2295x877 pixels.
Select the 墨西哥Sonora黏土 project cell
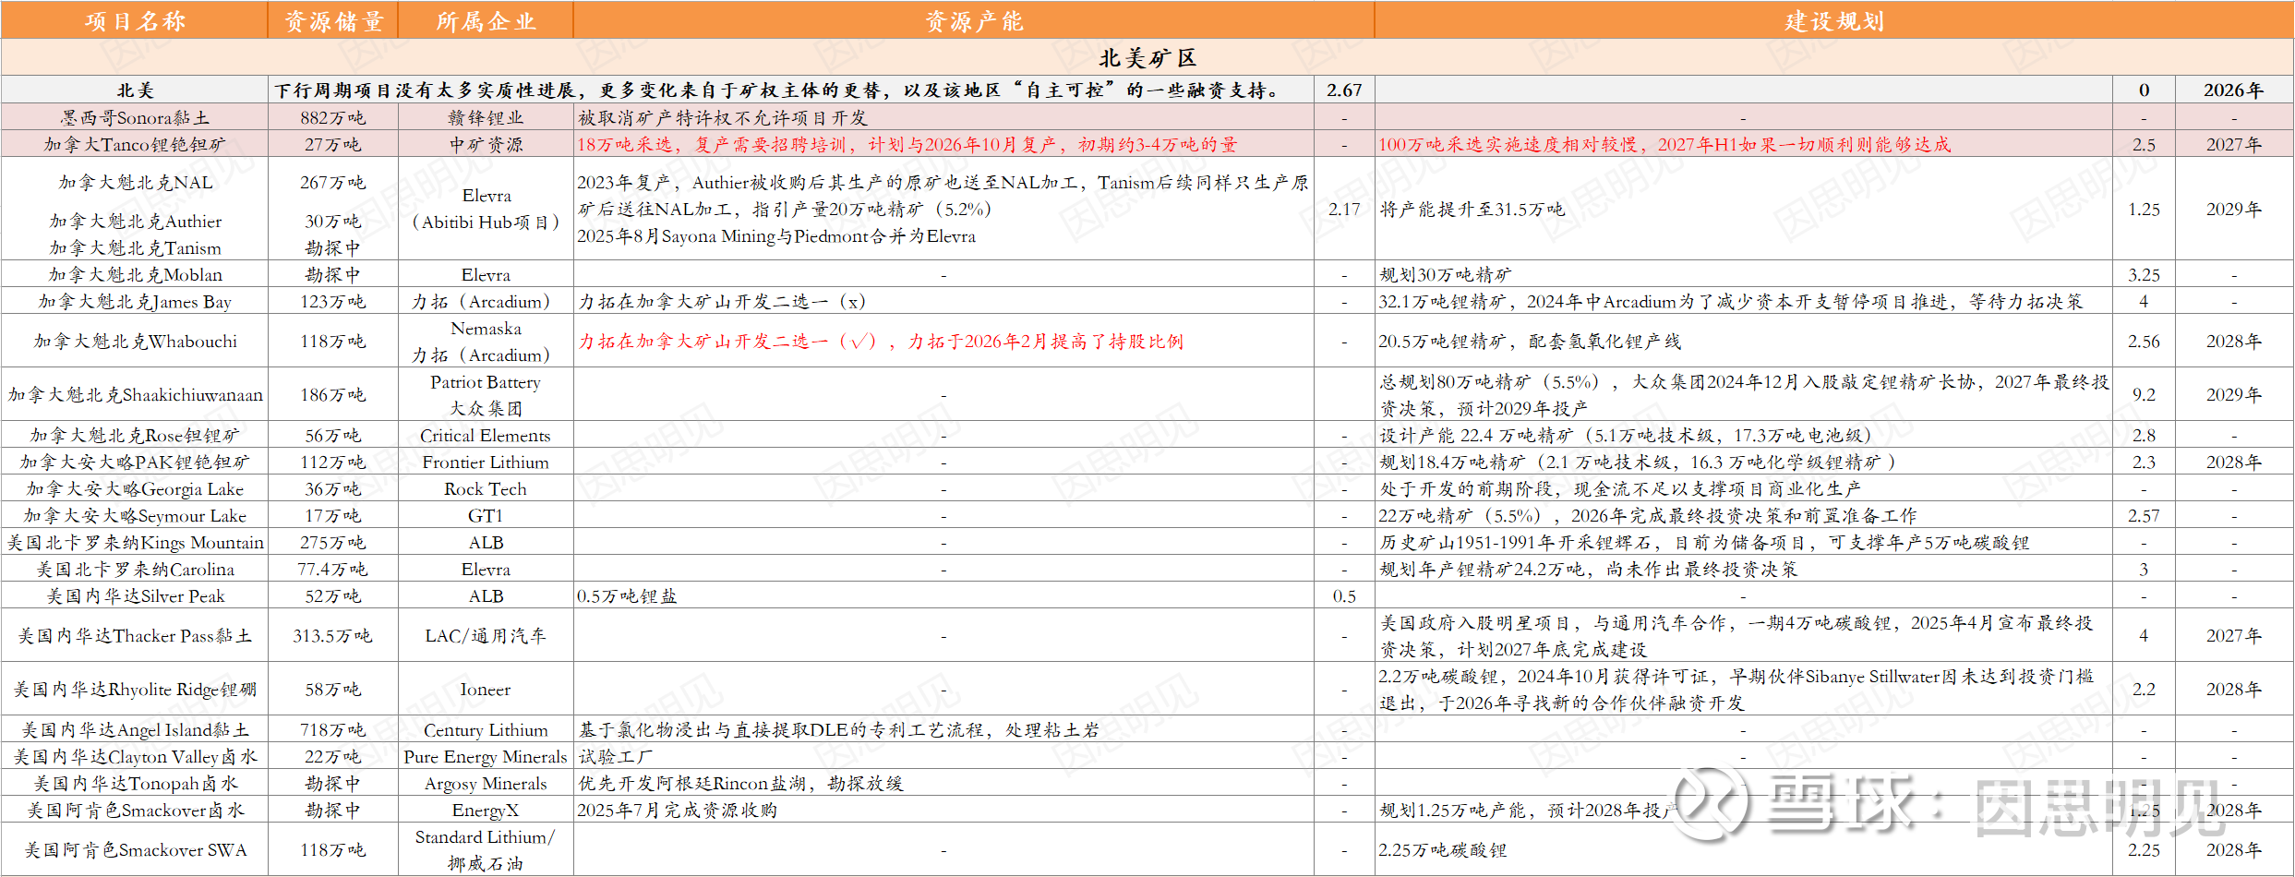coord(135,117)
